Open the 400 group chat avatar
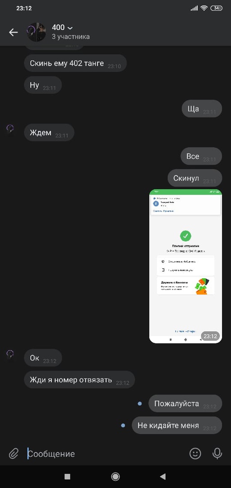The image size is (231, 488). tap(37, 32)
